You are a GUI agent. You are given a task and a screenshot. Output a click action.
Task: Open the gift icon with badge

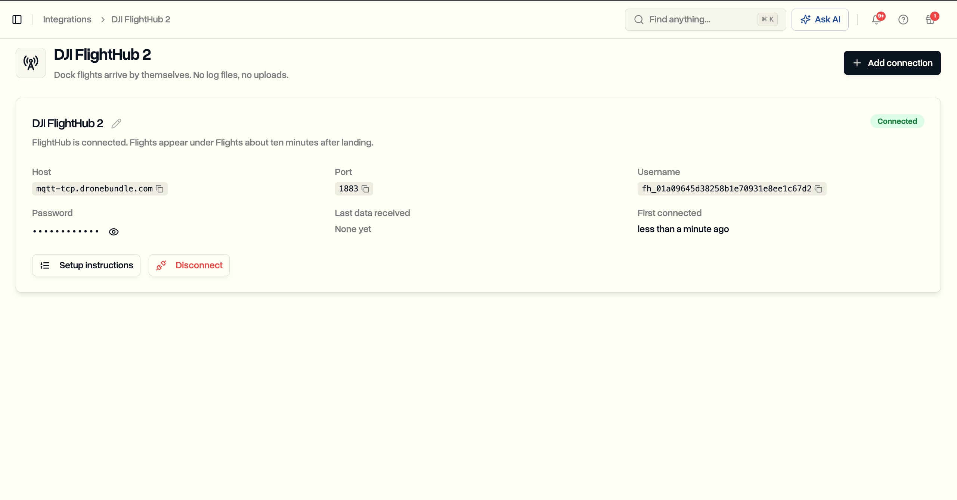930,19
